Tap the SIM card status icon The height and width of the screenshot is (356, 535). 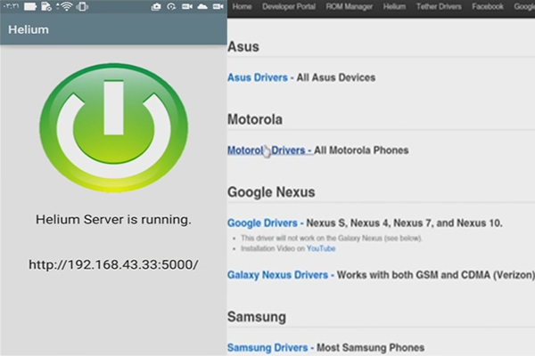tap(46, 6)
